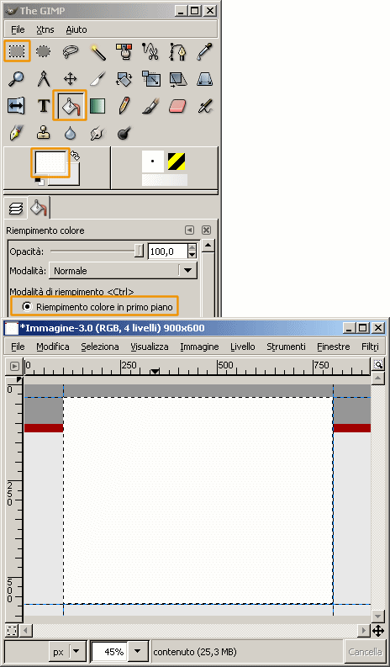Open the Modalità dropdown
Viewport: 390px width, 667px height.
[x=123, y=271]
